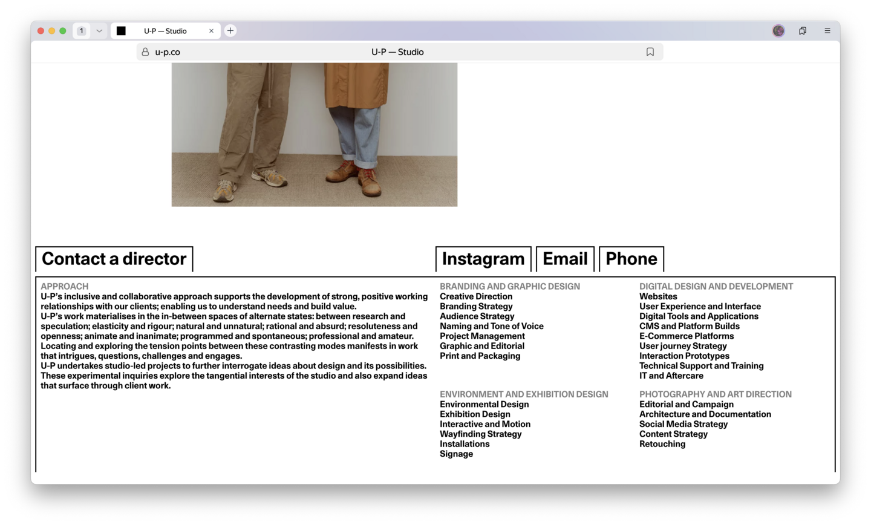Image resolution: width=871 pixels, height=525 pixels.
Task: Click the studio photo of two people
Action: (x=315, y=134)
